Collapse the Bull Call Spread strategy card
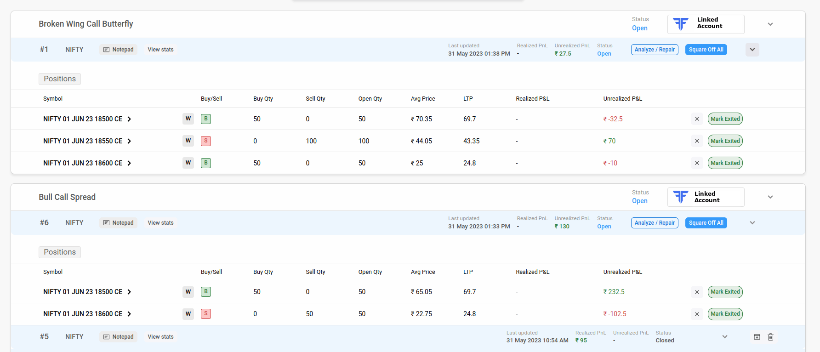Screen dimensions: 820x352 click(x=770, y=197)
